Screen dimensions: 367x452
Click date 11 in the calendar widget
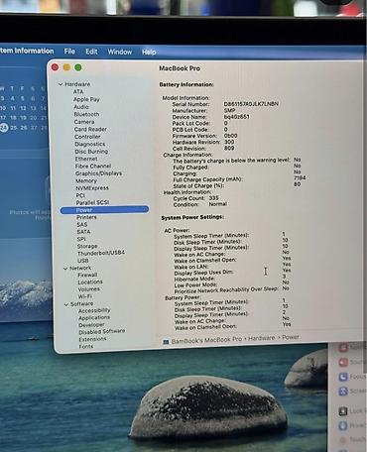[13, 108]
